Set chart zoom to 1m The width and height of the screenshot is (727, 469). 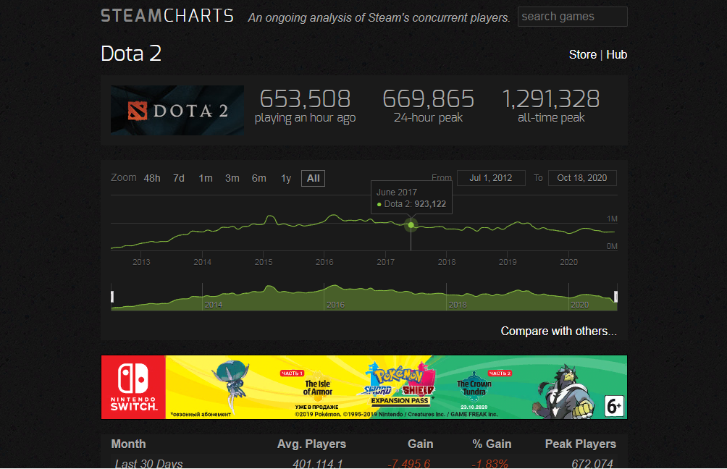[x=206, y=179]
